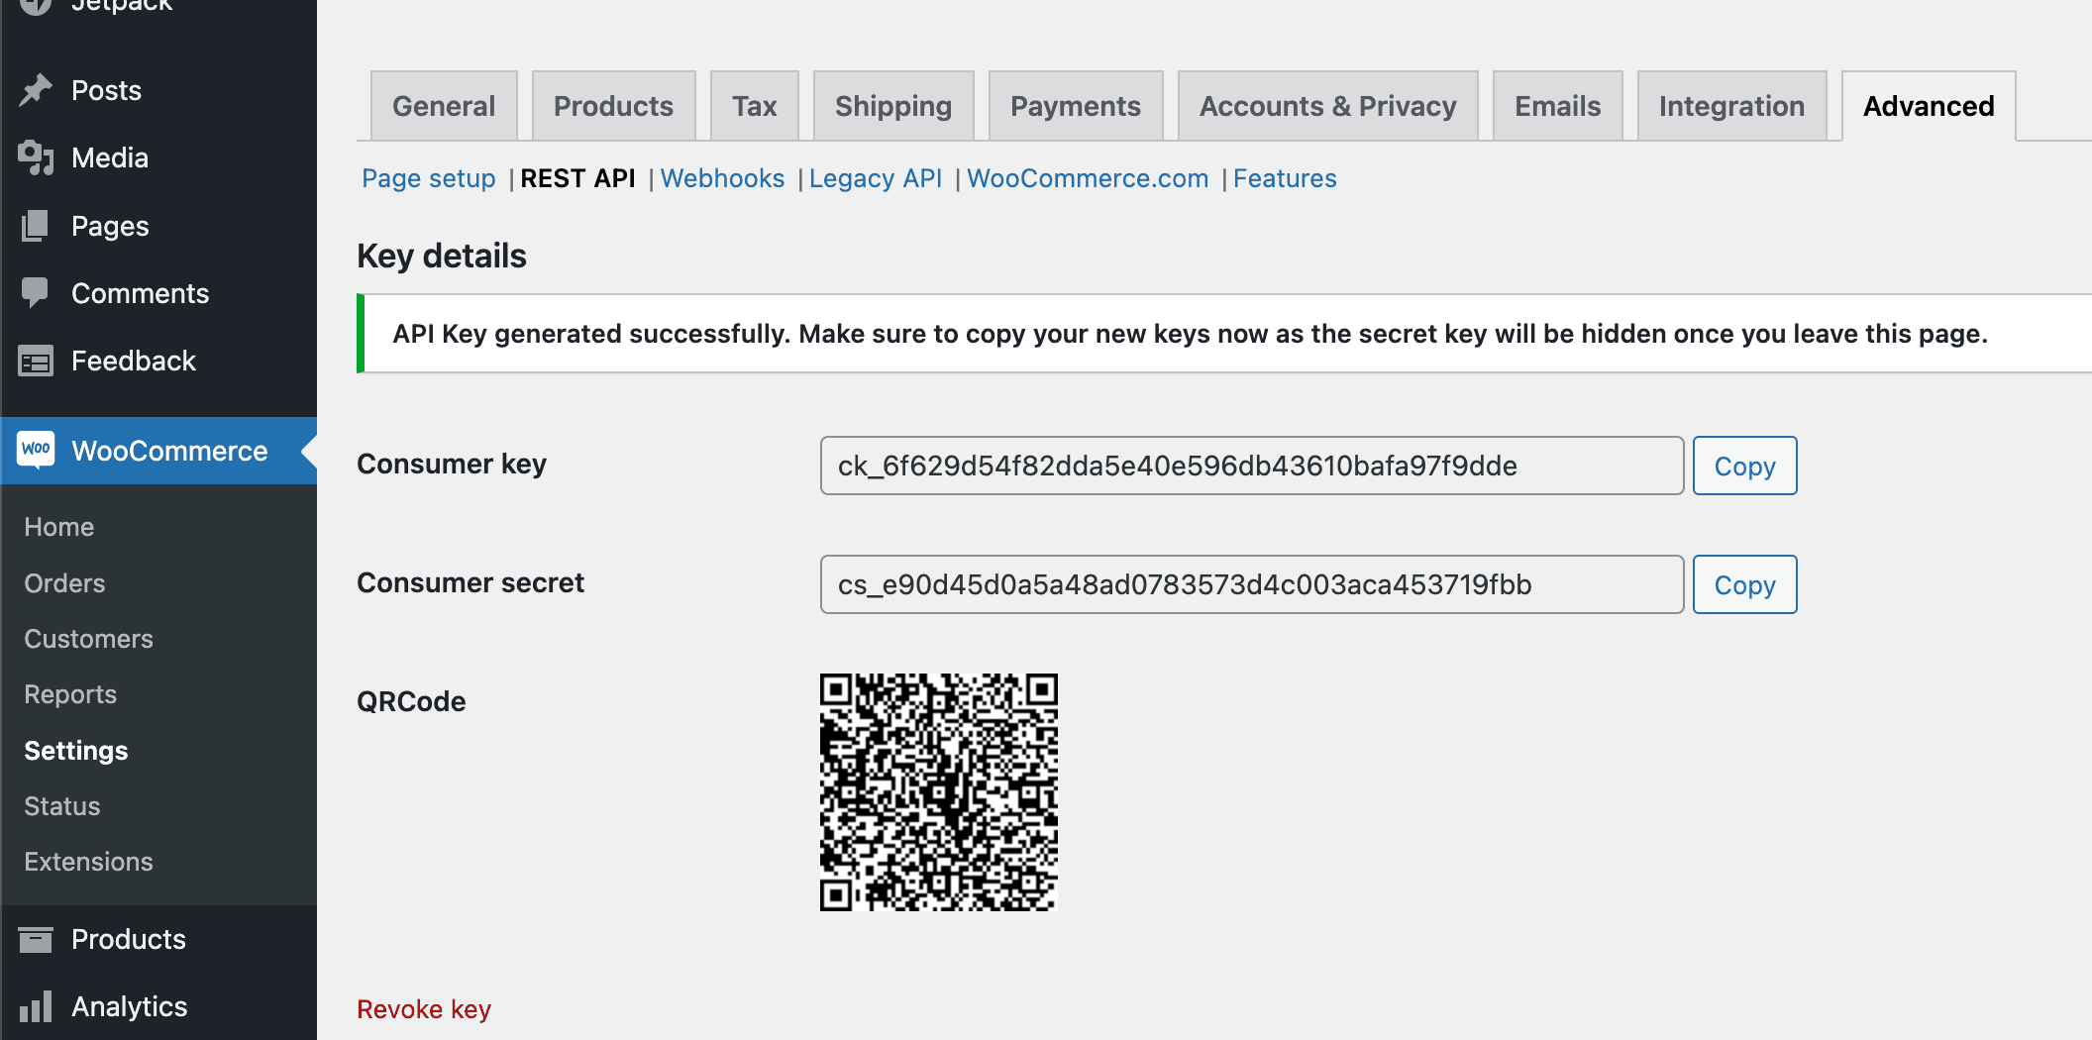Click the WooCommerce logo icon
This screenshot has width=2092, height=1040.
[36, 451]
